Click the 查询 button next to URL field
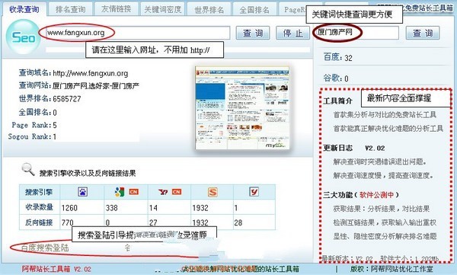The width and height of the screenshot is (457, 275). pyautogui.click(x=253, y=33)
